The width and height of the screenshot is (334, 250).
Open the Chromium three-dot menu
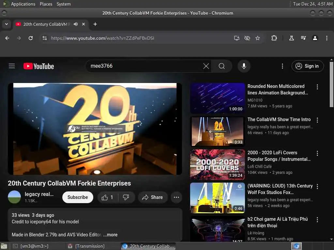(x=327, y=38)
